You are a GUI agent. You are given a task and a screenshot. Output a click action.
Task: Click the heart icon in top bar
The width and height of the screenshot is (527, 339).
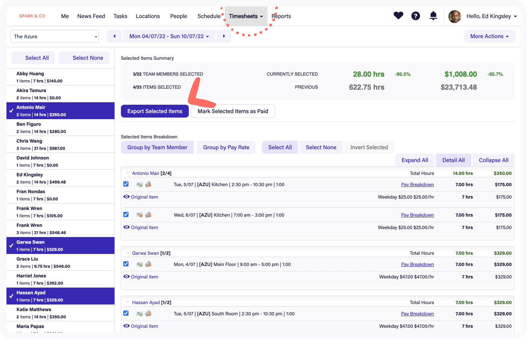click(398, 16)
